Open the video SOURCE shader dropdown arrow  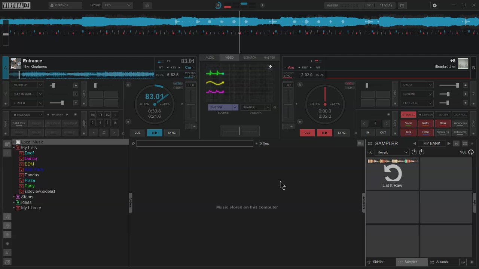tap(235, 108)
